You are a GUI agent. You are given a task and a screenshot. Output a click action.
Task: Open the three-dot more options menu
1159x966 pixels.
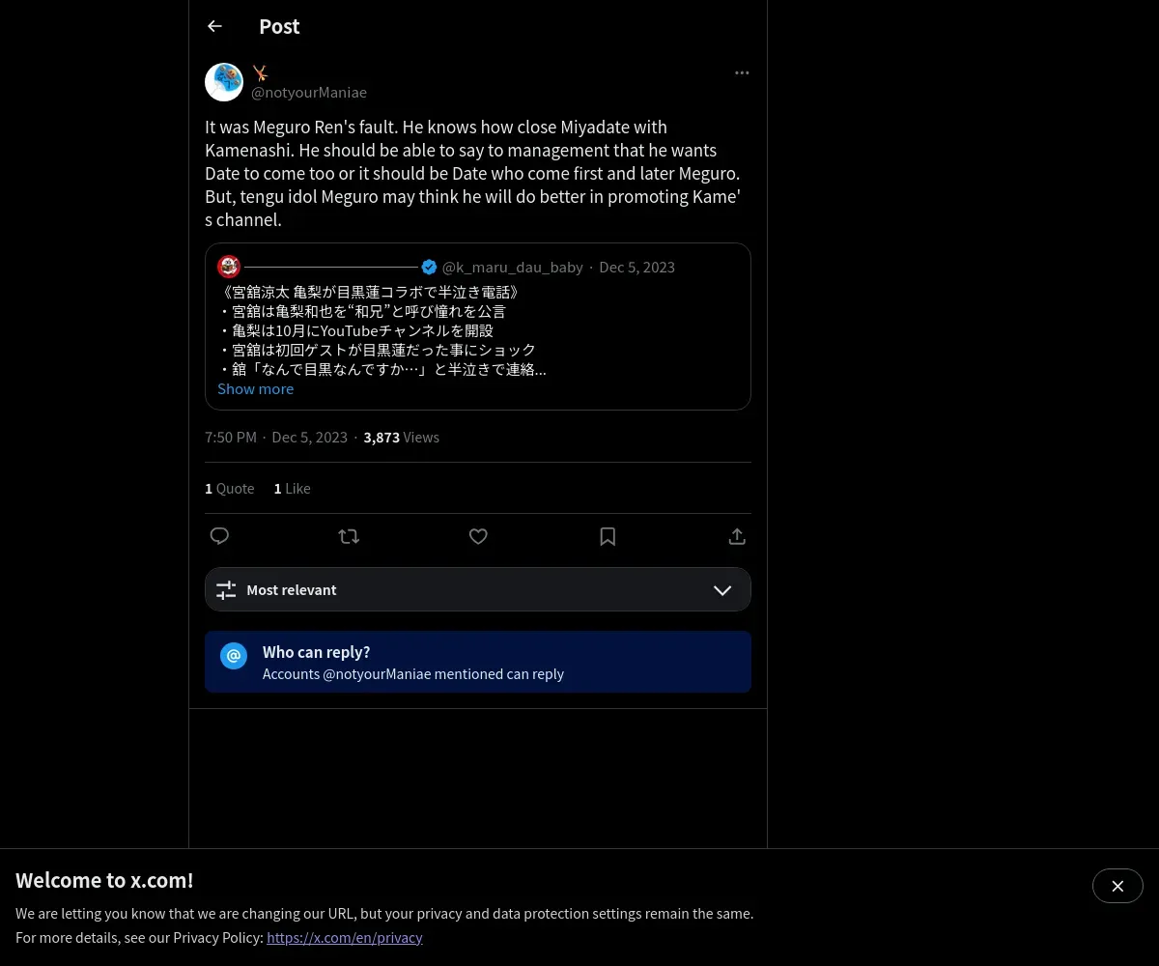[742, 72]
